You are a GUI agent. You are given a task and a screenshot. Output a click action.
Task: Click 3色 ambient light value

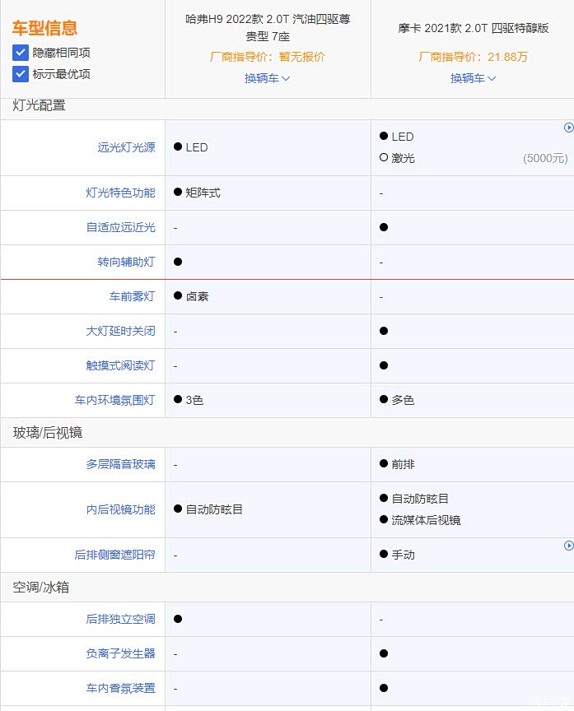(194, 400)
